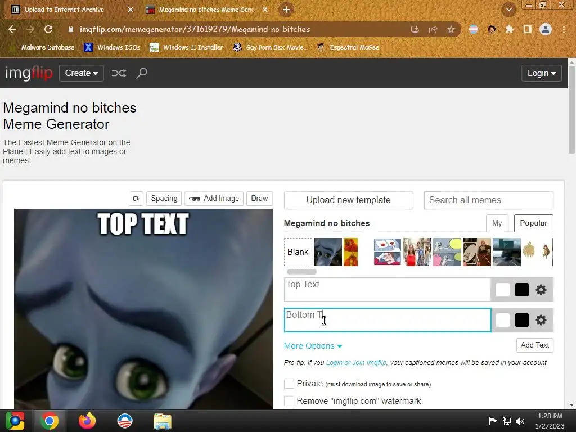Click the Chrome taskbar icon
The height and width of the screenshot is (432, 576).
click(x=49, y=421)
